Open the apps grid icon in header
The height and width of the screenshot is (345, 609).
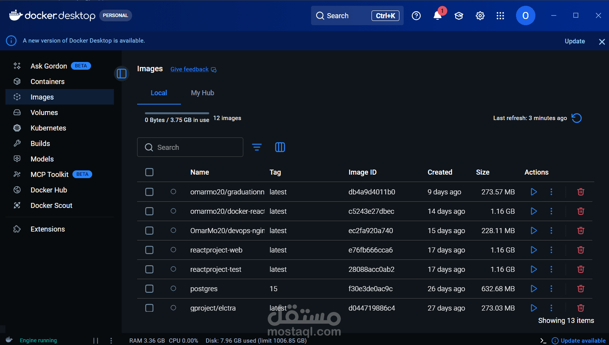tap(500, 15)
